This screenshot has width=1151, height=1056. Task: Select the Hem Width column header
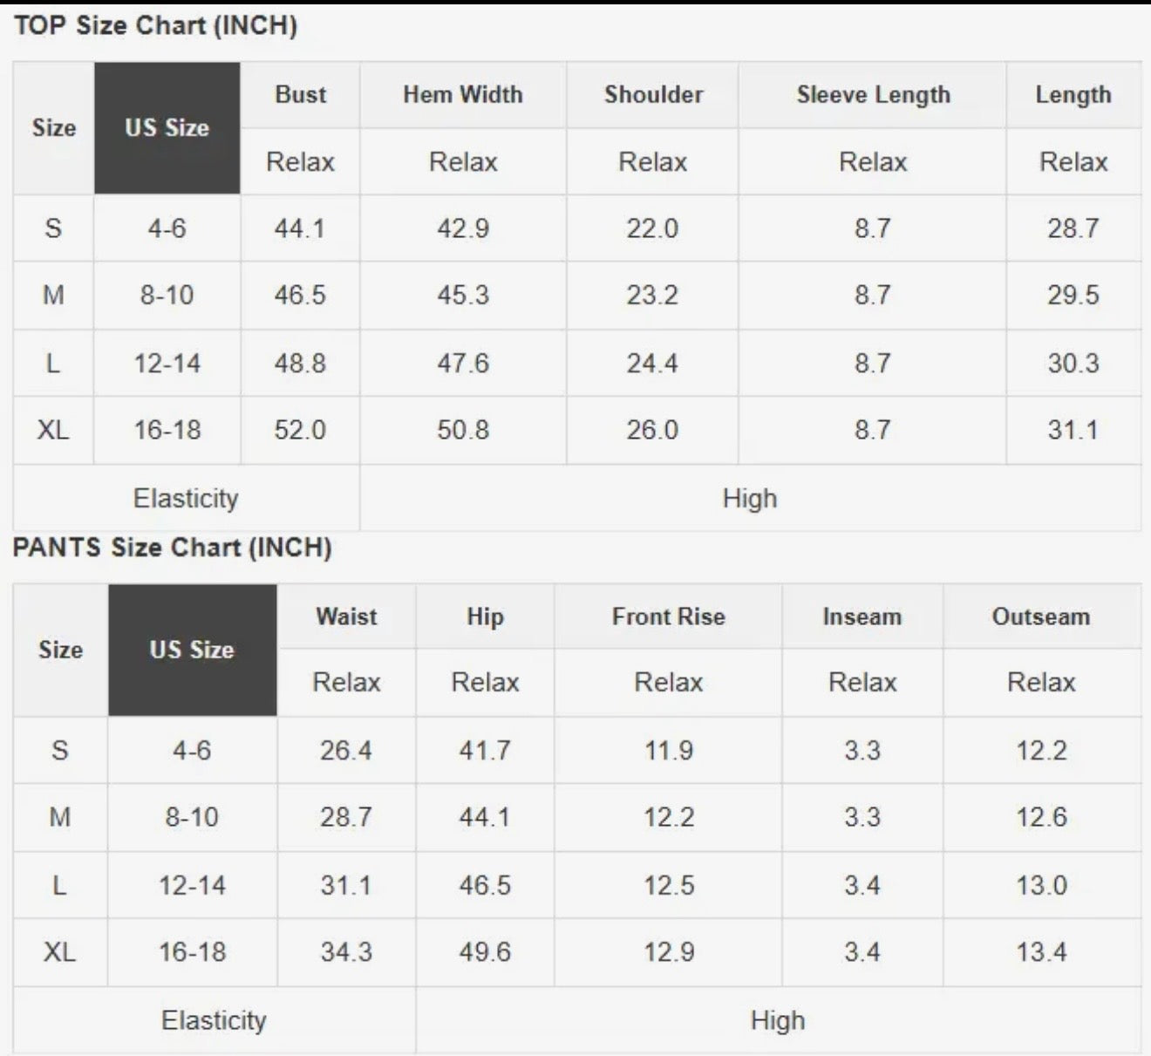(x=463, y=95)
